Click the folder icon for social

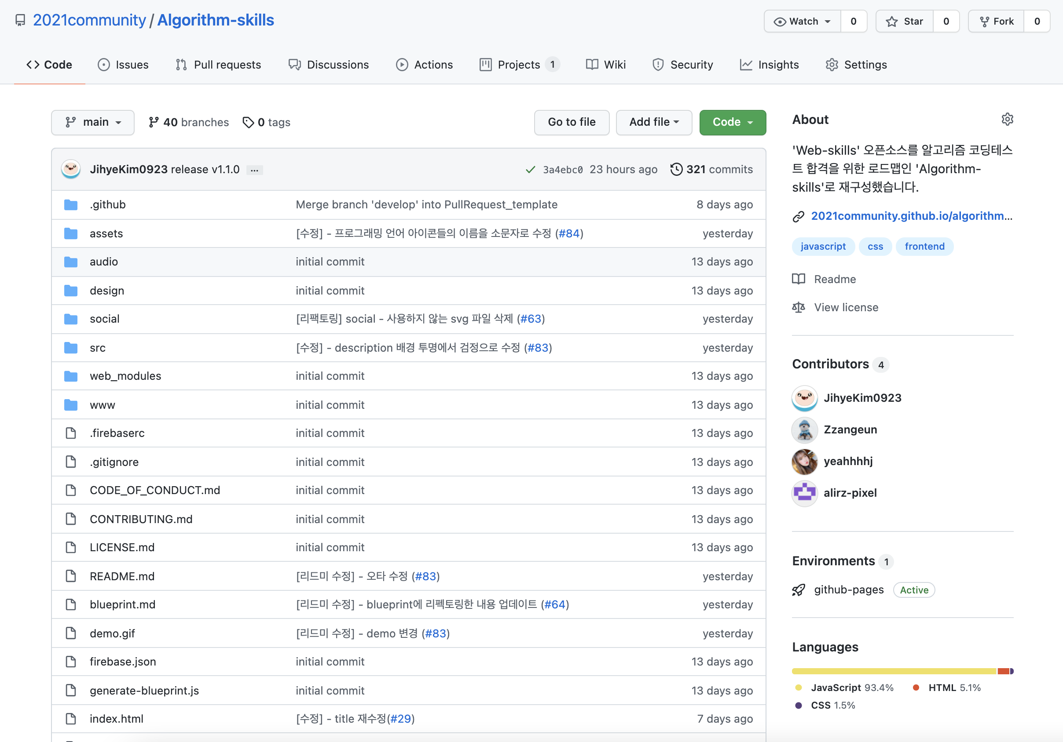tap(71, 319)
